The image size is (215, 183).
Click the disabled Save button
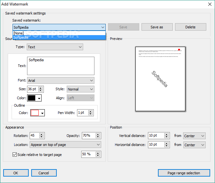pyautogui.click(x=123, y=27)
